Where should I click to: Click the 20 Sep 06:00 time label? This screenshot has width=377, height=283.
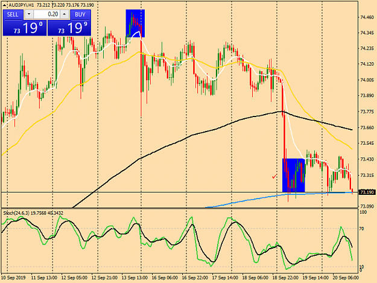[x=346, y=278]
